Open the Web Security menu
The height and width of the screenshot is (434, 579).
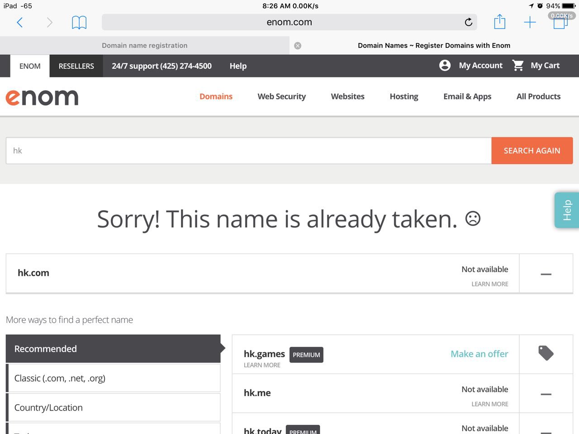pos(282,96)
